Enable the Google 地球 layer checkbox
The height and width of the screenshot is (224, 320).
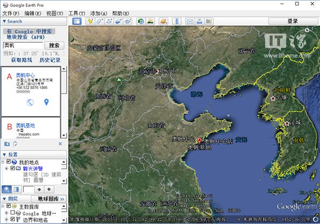click(x=13, y=212)
